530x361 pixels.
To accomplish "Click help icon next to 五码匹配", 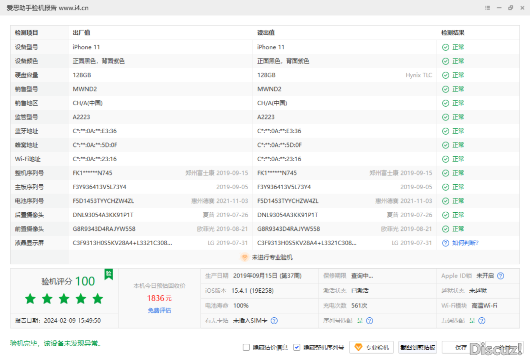I will (x=482, y=320).
